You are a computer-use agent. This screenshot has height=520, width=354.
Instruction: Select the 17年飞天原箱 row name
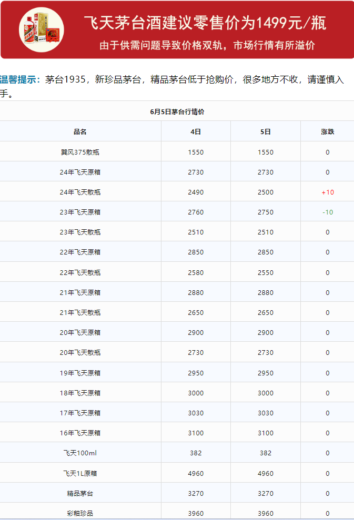click(x=80, y=413)
